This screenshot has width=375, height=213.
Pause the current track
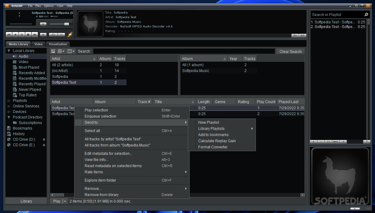[x=22, y=35]
